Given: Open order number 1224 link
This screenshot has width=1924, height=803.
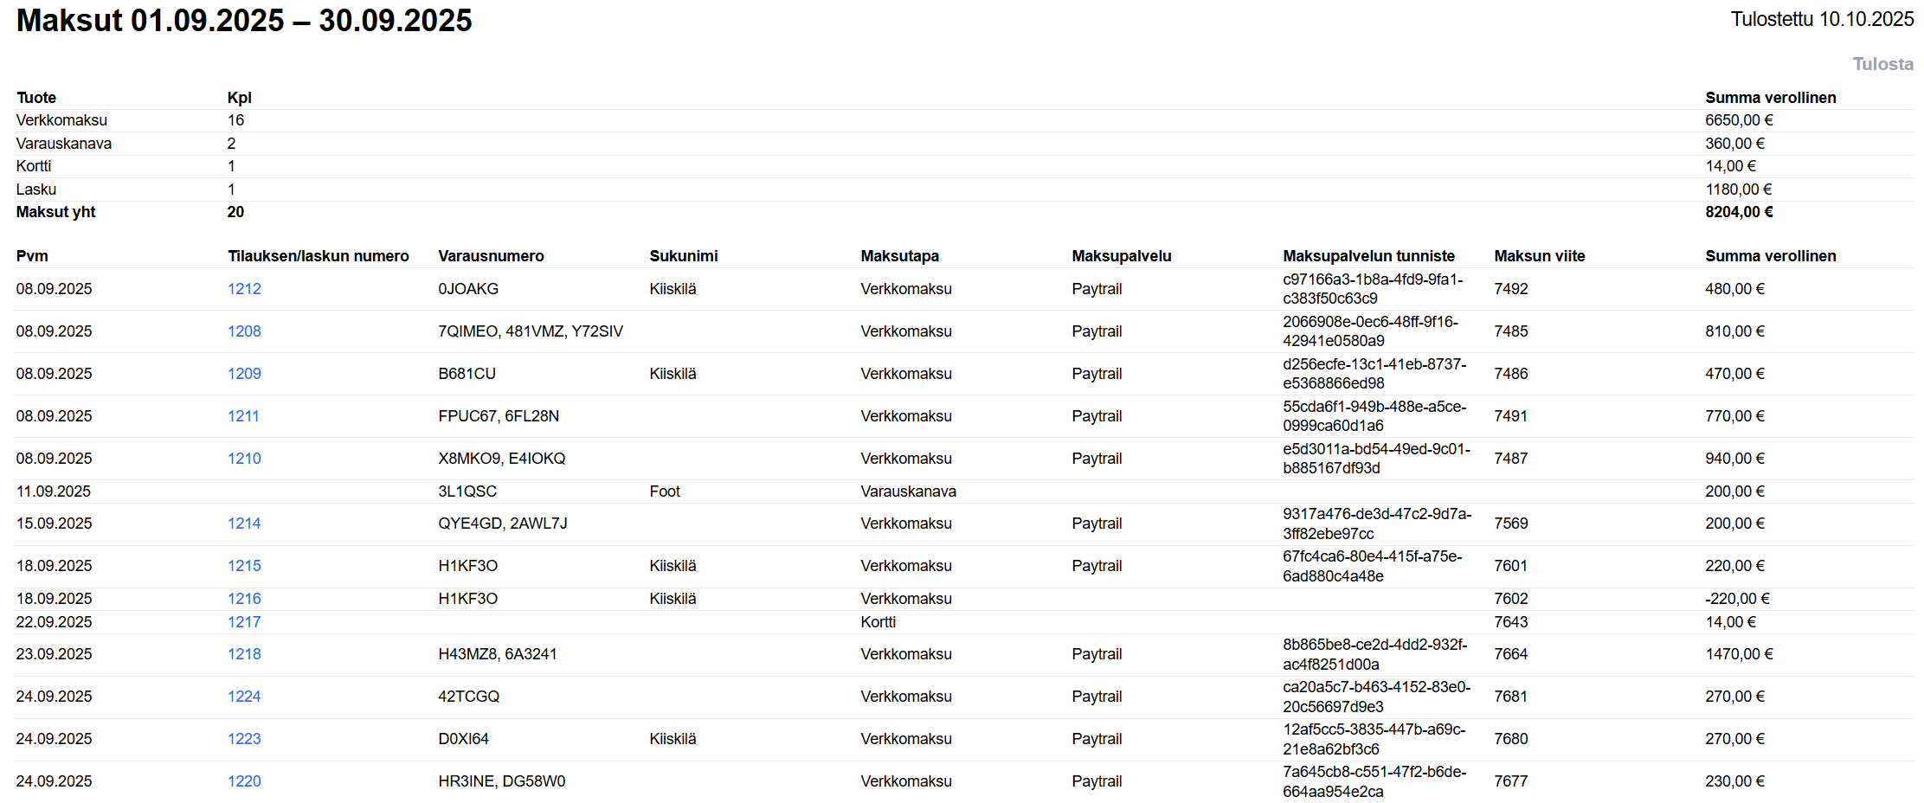Looking at the screenshot, I should [244, 697].
